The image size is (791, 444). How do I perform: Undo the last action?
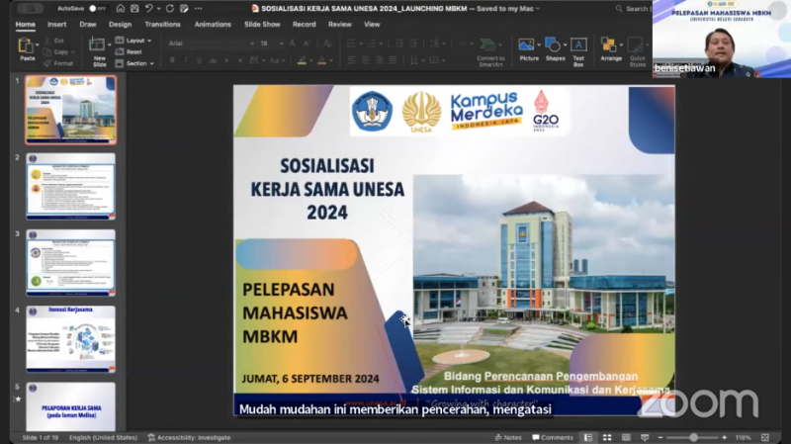tap(149, 9)
